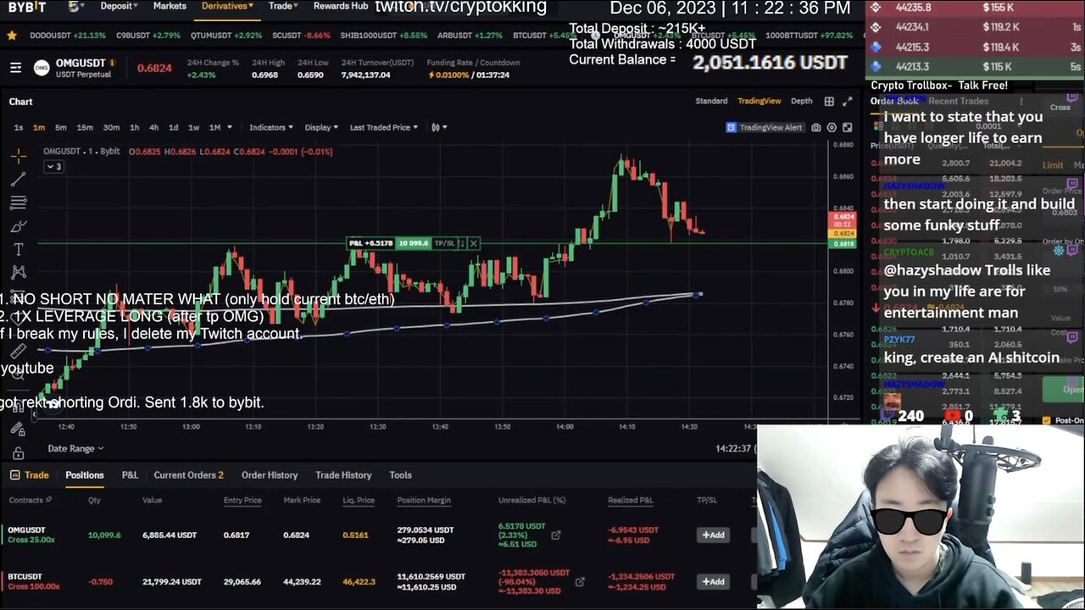The height and width of the screenshot is (610, 1085).
Task: Take a chart snapshot with camera icon
Action: 815,127
